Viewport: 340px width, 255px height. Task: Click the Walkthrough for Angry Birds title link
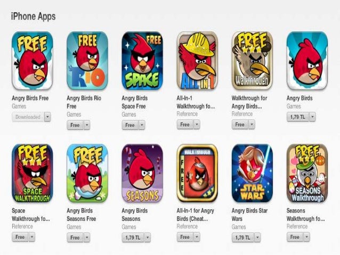coord(249,102)
